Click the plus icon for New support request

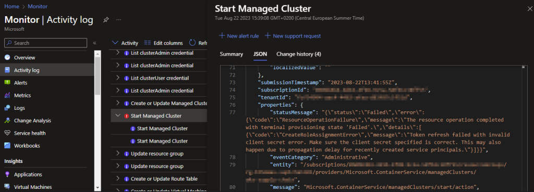pos(268,36)
